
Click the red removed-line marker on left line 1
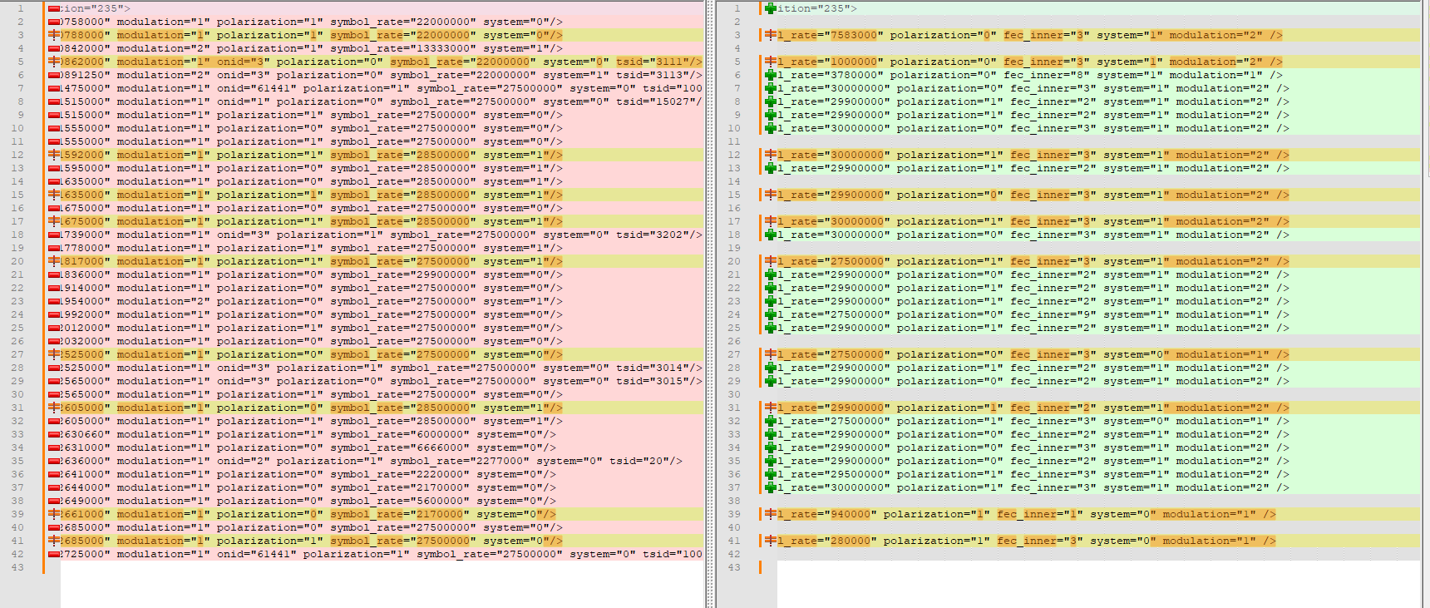coord(54,8)
